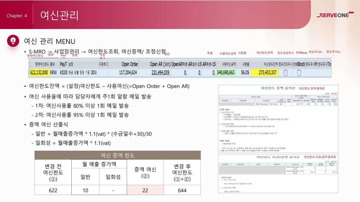This screenshot has width=360, height=202.
Task: Click the lightbulb icon beside 여신 관리 MENU
Action: [x=13, y=41]
